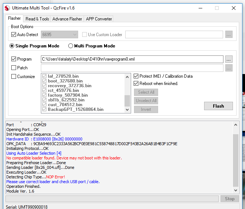Click the log panel scroll up arrow
The image size is (245, 209).
(236, 125)
